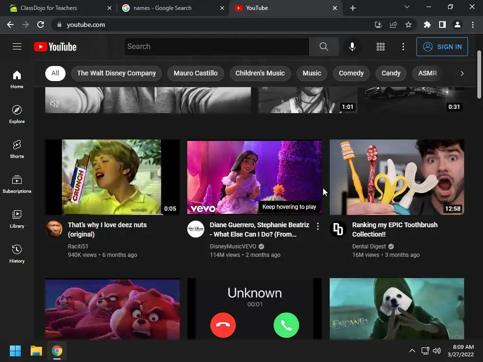The width and height of the screenshot is (483, 362).
Task: Select the Music chip
Action: (x=312, y=73)
